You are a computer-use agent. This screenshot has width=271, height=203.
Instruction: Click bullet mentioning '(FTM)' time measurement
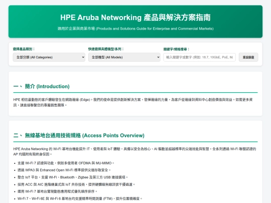(80, 198)
